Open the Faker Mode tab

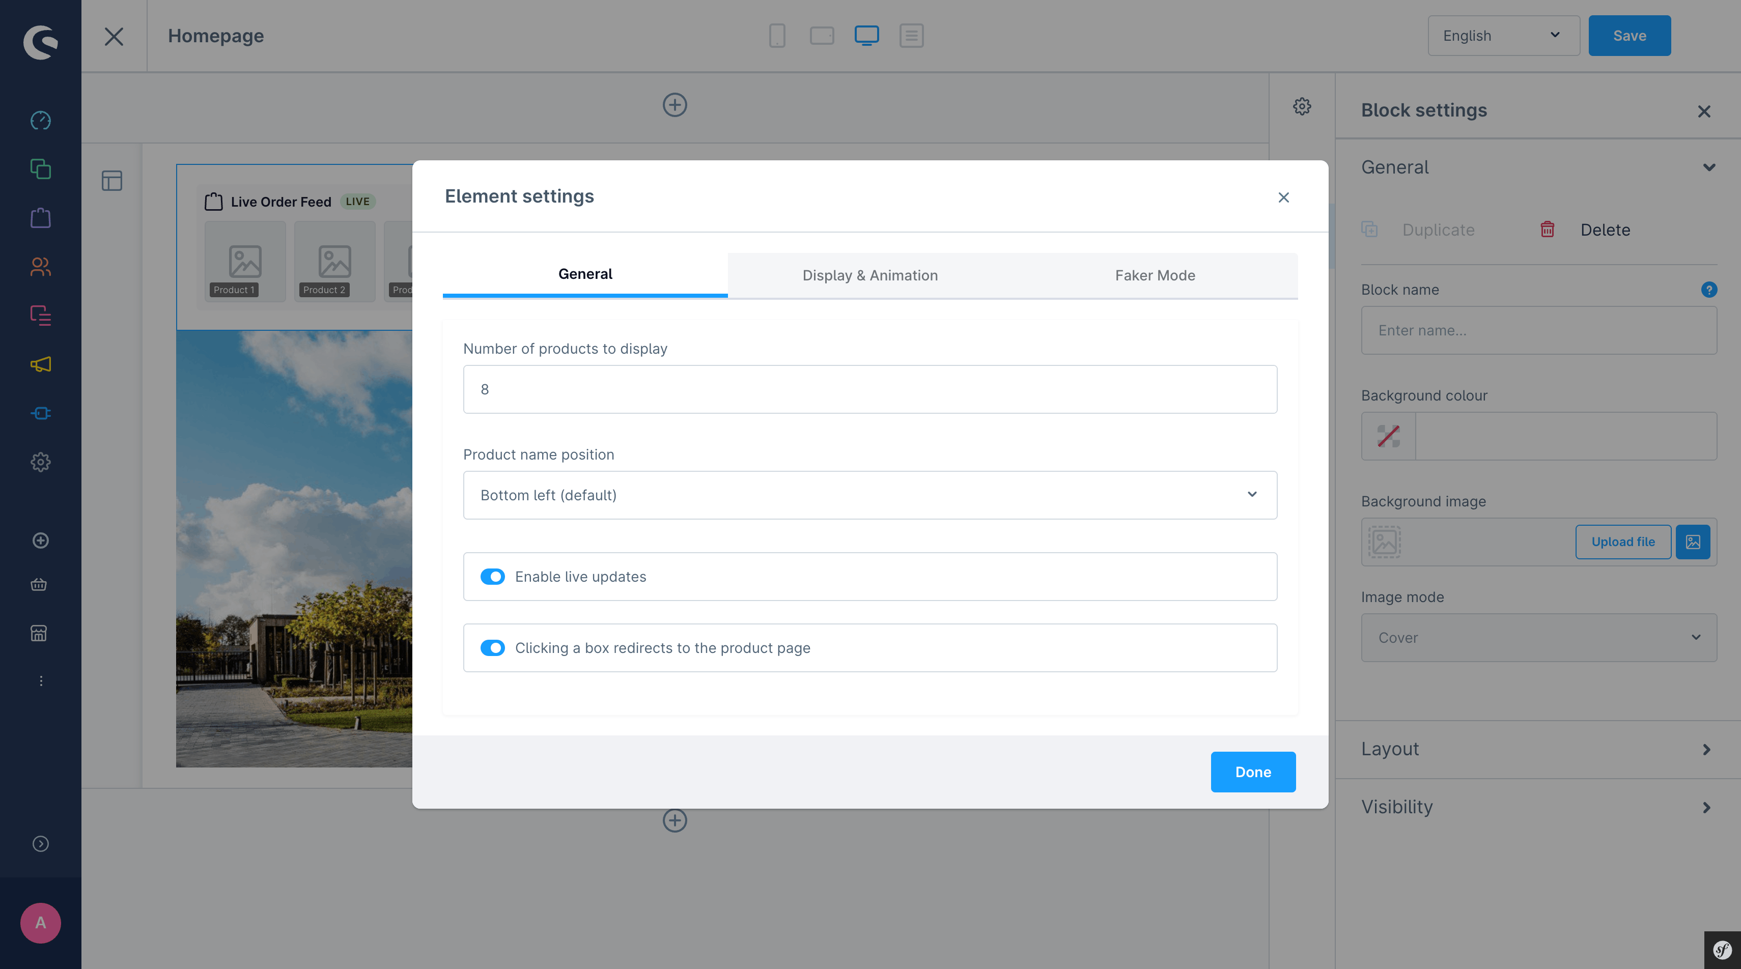click(x=1155, y=276)
